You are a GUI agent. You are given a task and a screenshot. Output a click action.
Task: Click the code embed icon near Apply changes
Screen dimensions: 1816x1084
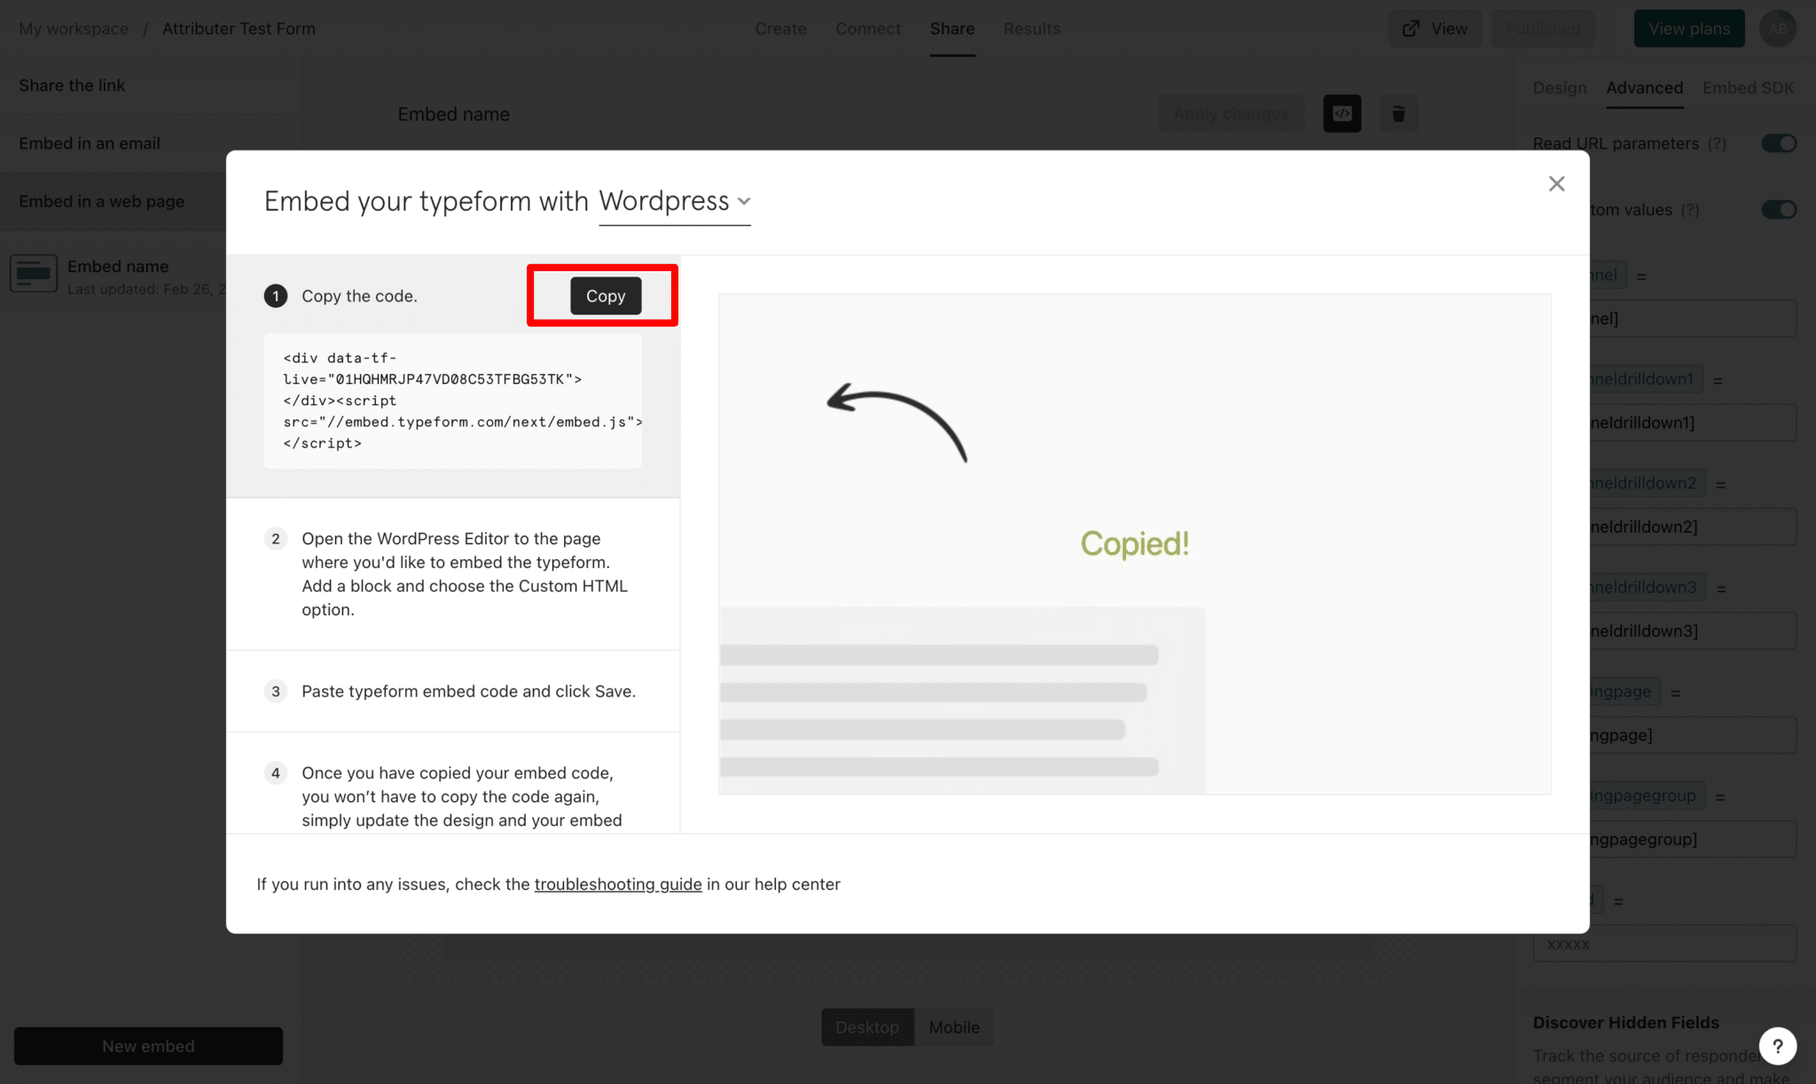point(1342,113)
